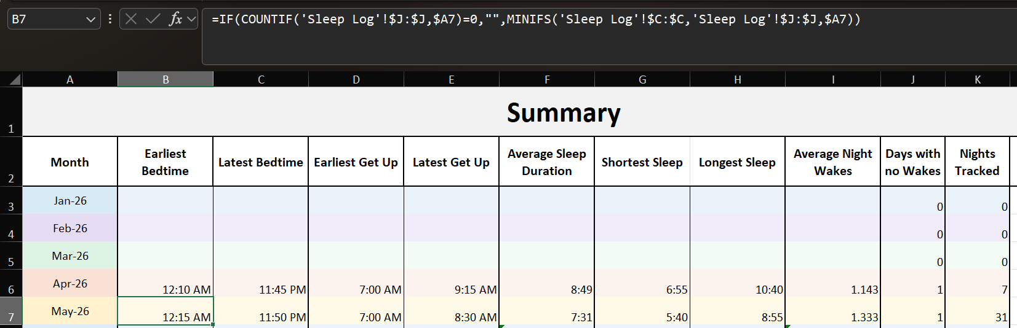Click the 1.333 average wakes cell
This screenshot has width=1017, height=328.
(833, 311)
